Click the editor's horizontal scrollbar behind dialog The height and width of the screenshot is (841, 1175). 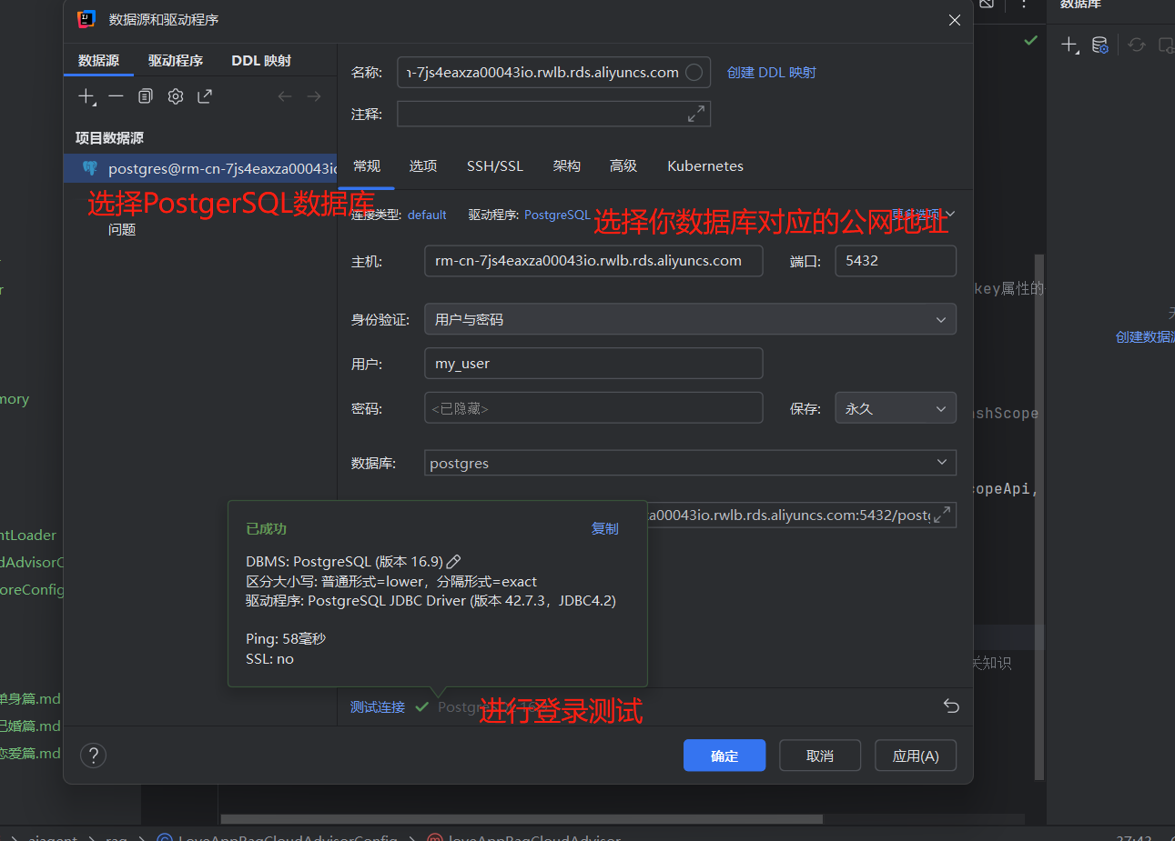[522, 819]
